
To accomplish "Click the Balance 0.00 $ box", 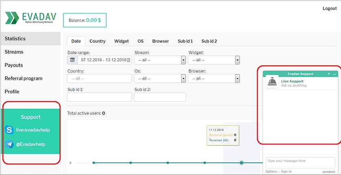I will [x=84, y=20].
